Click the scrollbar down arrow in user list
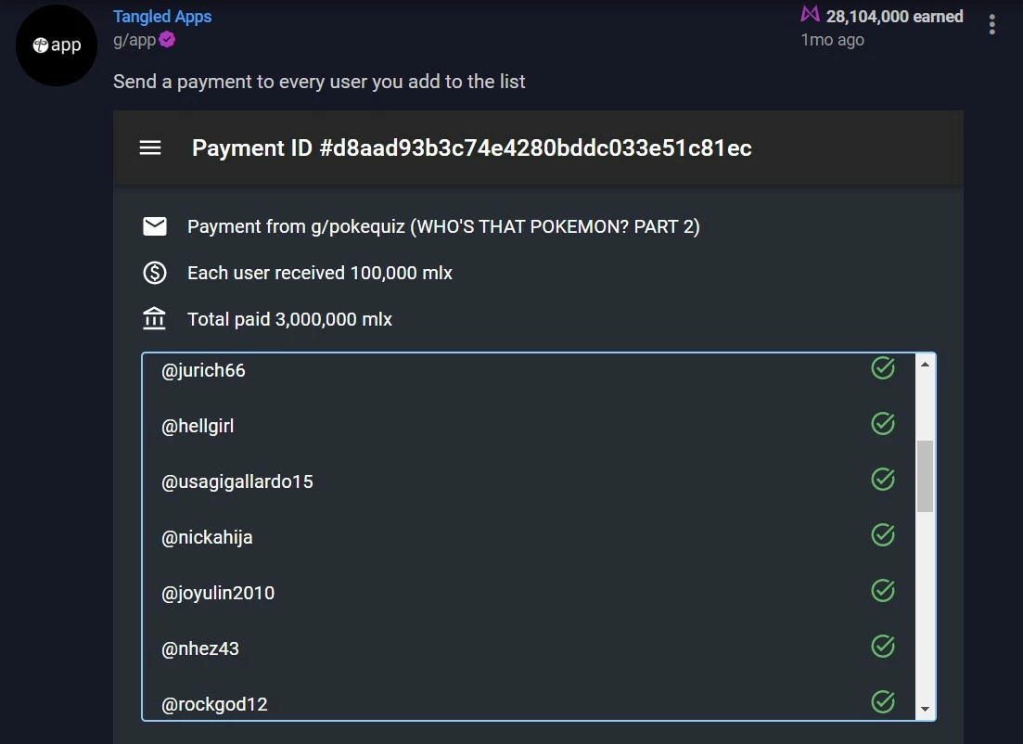 point(925,709)
